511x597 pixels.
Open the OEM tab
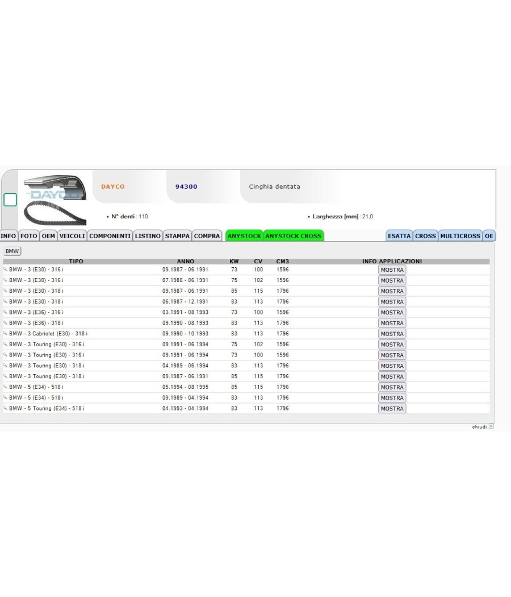(x=48, y=236)
